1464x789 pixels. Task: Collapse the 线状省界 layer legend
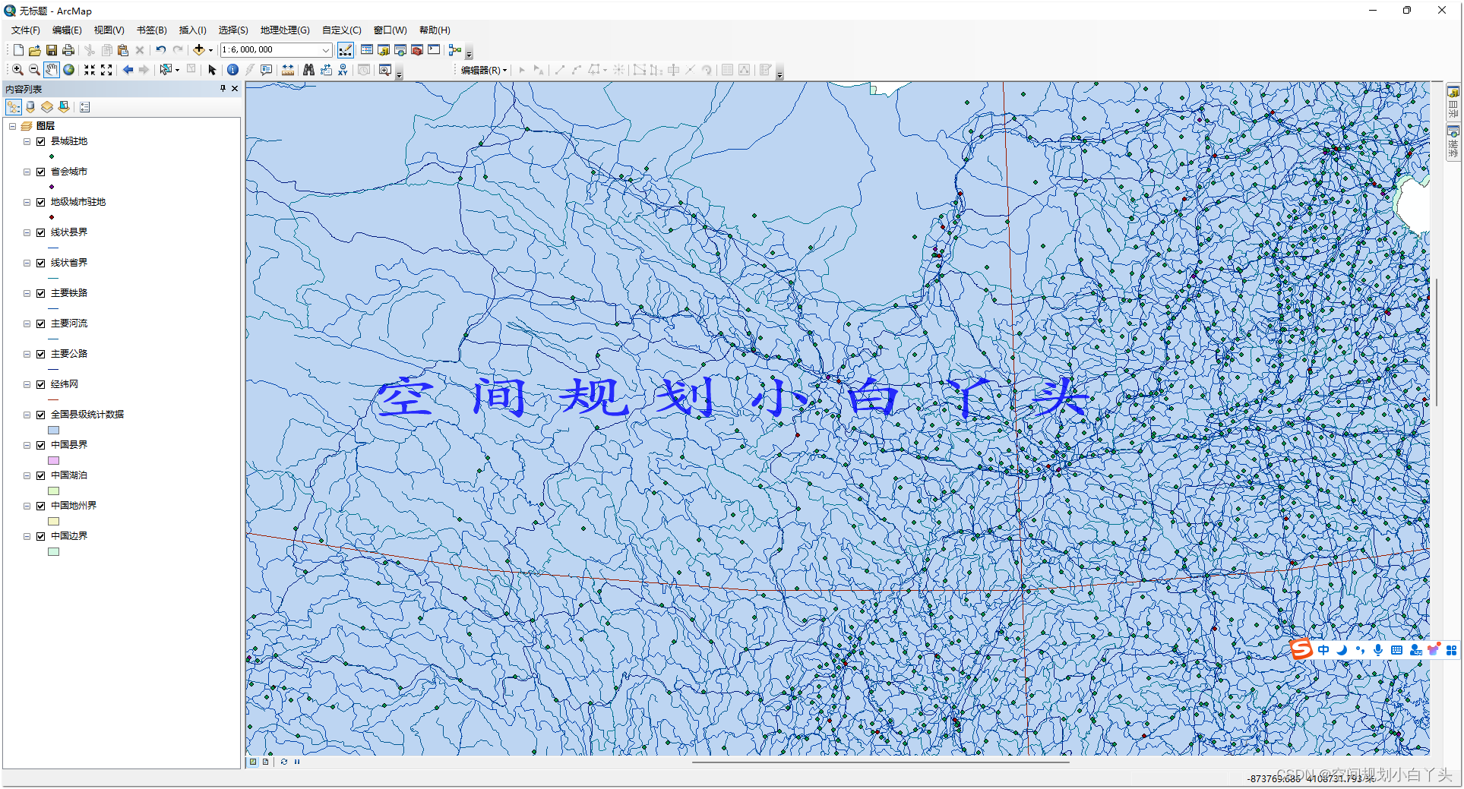pyautogui.click(x=27, y=263)
